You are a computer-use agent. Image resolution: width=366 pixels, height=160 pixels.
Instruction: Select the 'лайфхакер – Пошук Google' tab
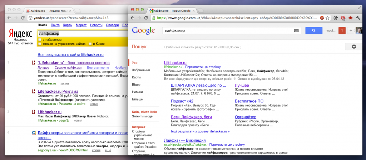click(x=172, y=10)
